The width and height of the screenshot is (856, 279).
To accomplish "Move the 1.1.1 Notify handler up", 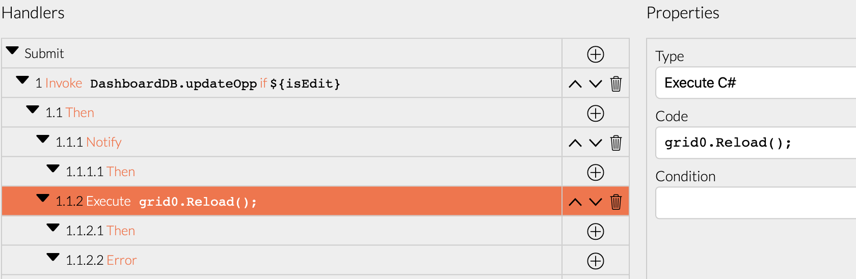I will click(x=575, y=143).
